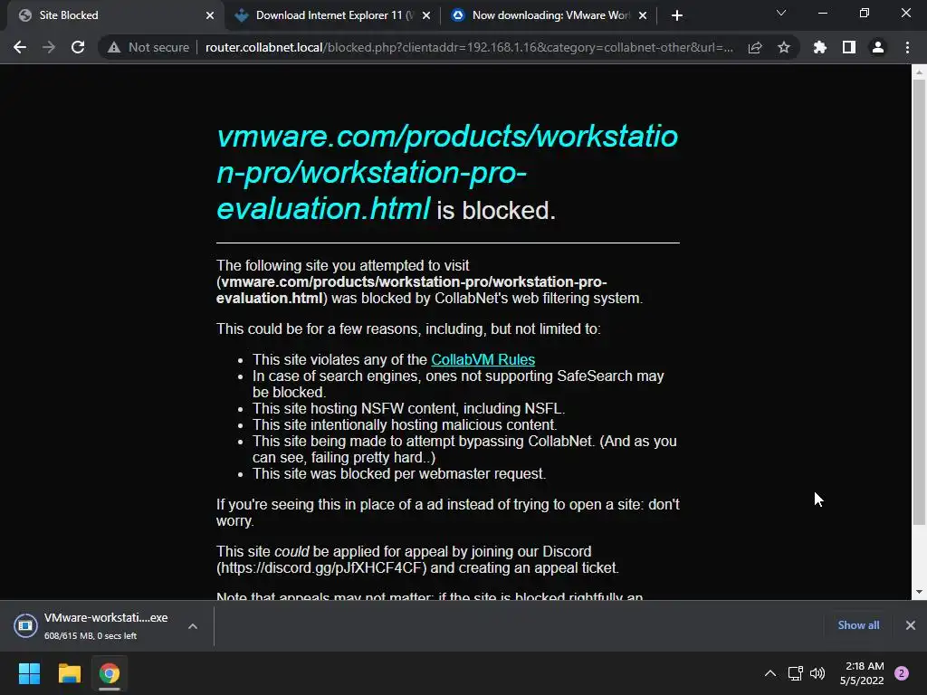Open the clock showing 2:18 AM
Screen dimensions: 927x695
(x=862, y=673)
